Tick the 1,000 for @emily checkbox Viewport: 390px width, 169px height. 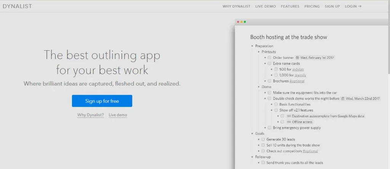[276, 75]
